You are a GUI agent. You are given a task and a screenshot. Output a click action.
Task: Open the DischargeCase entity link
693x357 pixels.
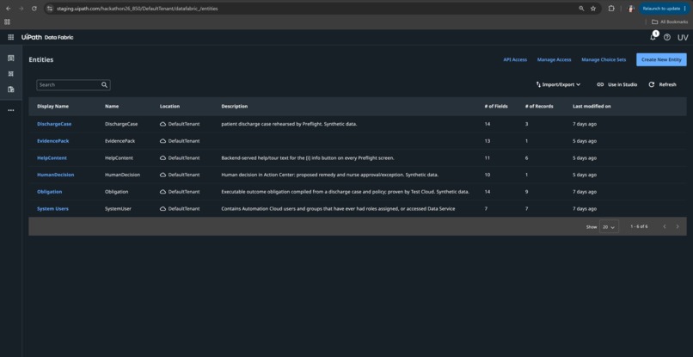54,124
